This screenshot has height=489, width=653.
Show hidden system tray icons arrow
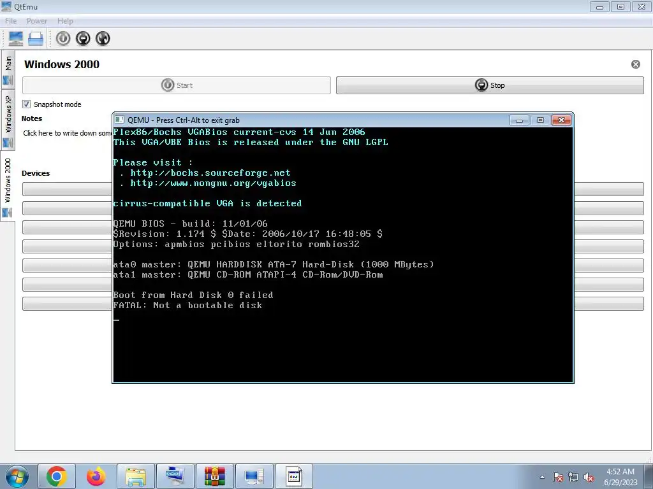coord(542,477)
